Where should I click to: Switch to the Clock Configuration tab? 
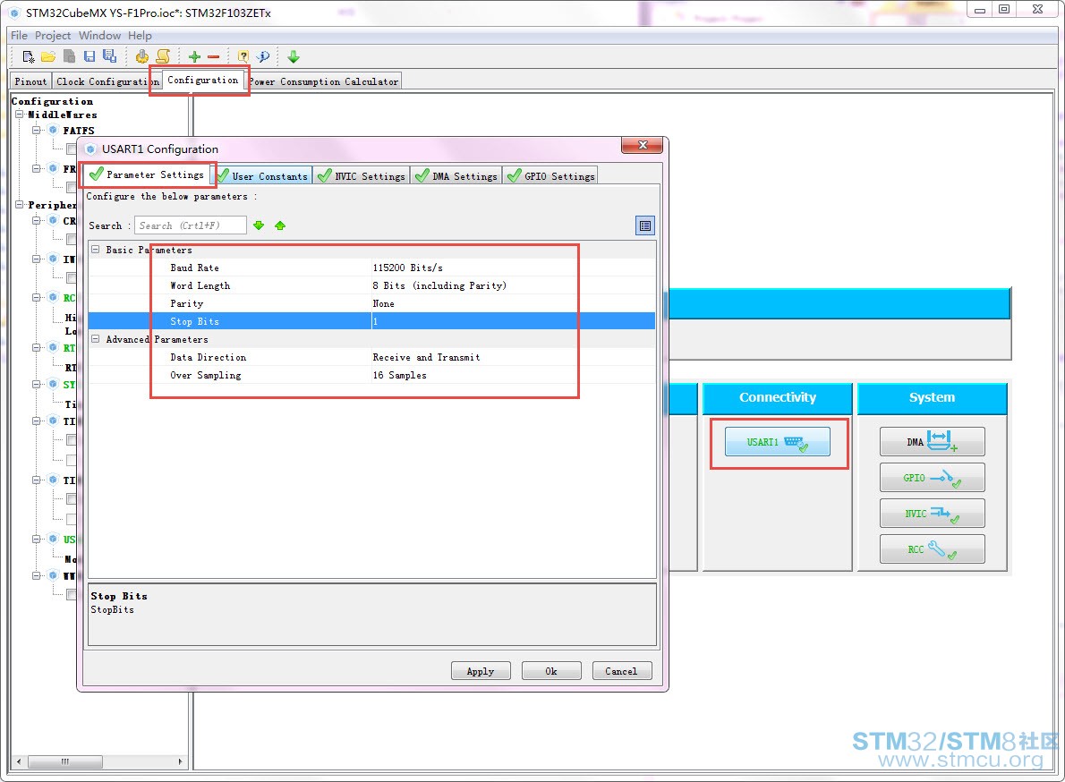coord(107,81)
